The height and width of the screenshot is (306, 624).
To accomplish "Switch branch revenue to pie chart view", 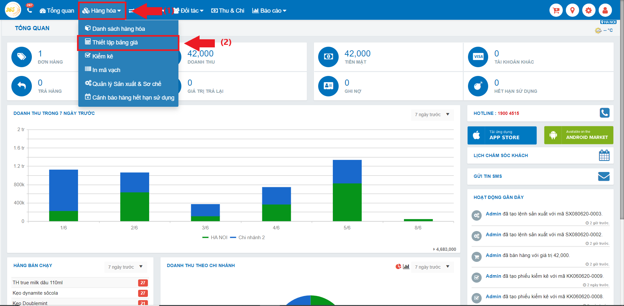I will [398, 266].
